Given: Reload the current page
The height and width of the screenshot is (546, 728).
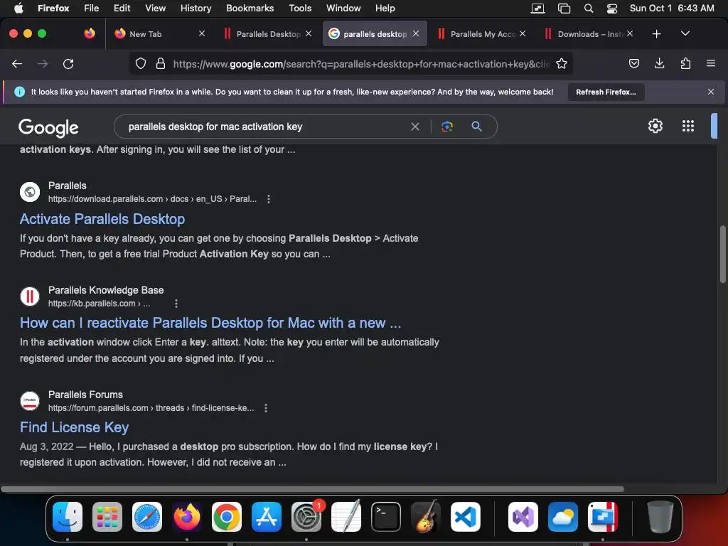Looking at the screenshot, I should pos(68,63).
